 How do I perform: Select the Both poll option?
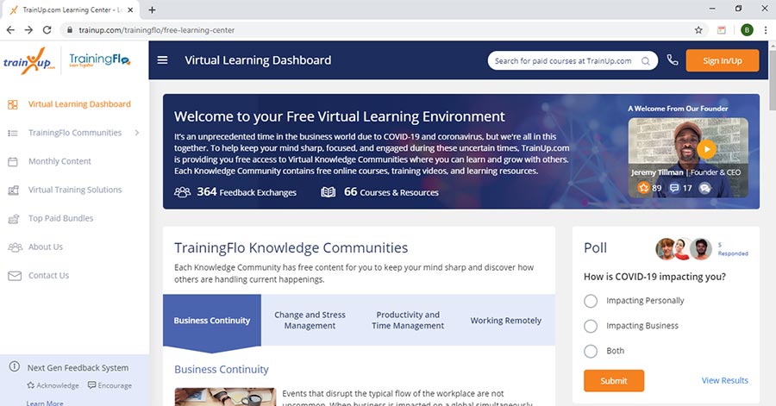click(591, 351)
